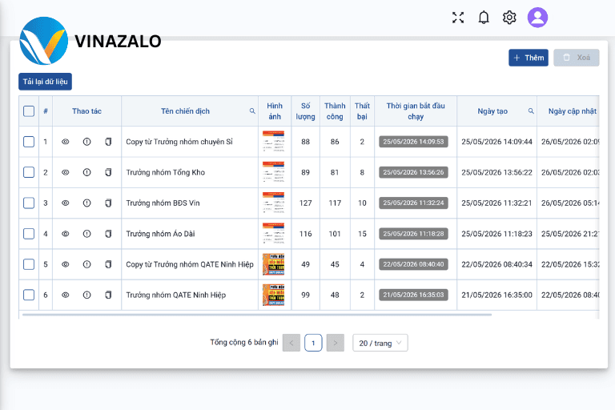The image size is (615, 410).
Task: Duplicate campaign Copy từ Trưởng nhóm chuyên Sỉ
Action: coord(108,142)
